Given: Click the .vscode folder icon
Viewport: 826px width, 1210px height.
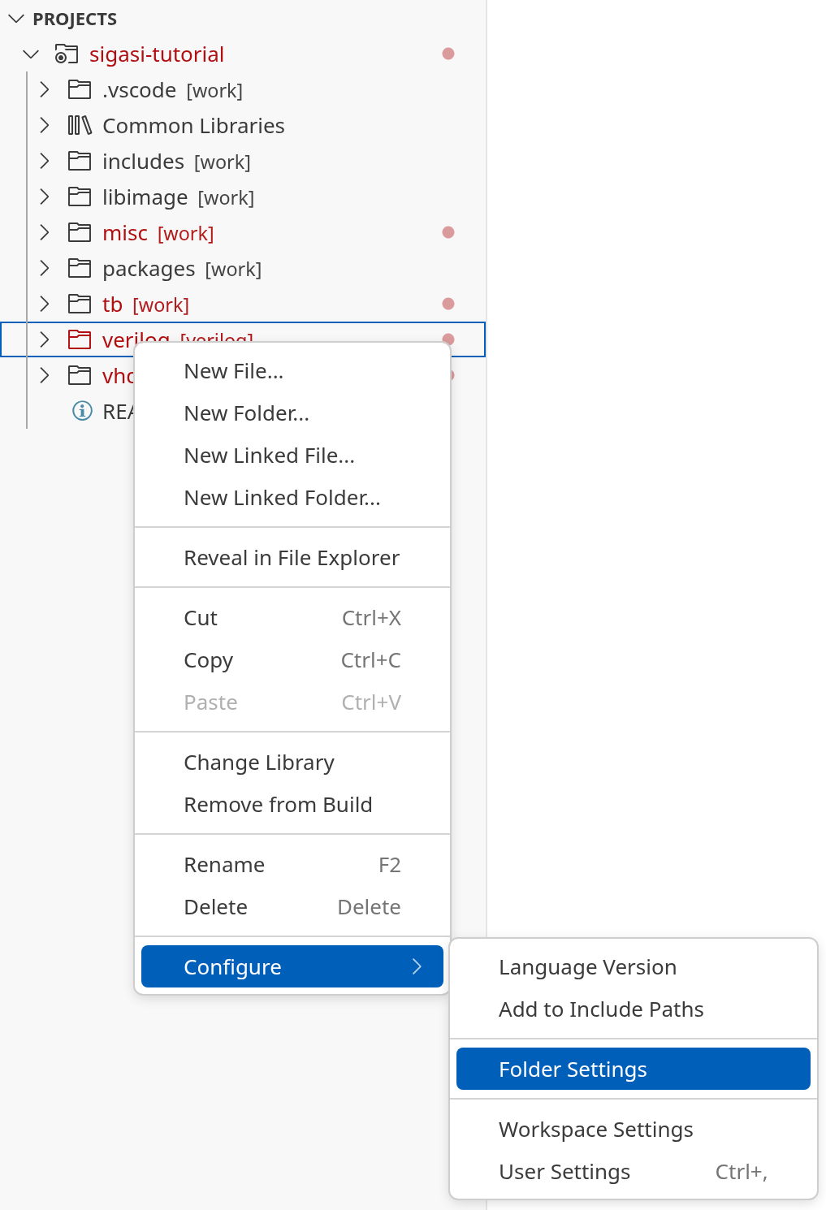Looking at the screenshot, I should pos(80,90).
